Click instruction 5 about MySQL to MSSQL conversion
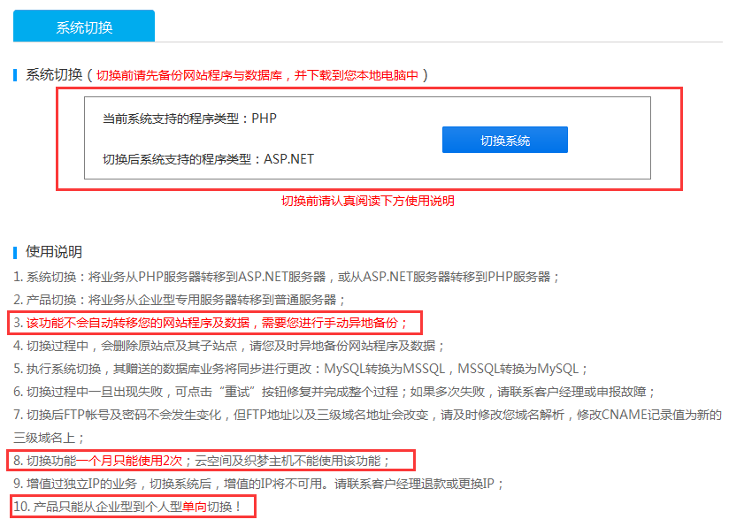This screenshot has width=744, height=527. [300, 368]
